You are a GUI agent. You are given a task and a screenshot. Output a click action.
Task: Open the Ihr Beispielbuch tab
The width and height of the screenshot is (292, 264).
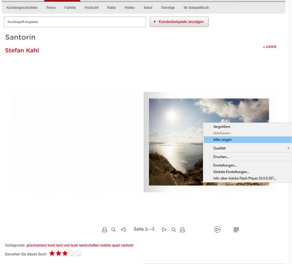[196, 8]
